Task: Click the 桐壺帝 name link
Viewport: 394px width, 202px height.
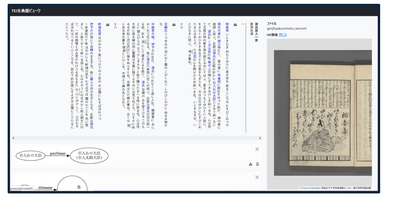Action: [x=227, y=27]
